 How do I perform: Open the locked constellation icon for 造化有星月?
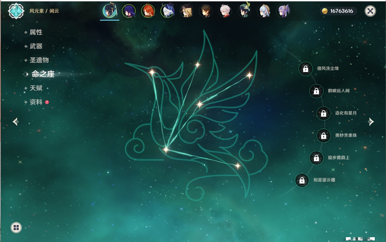tap(324, 113)
